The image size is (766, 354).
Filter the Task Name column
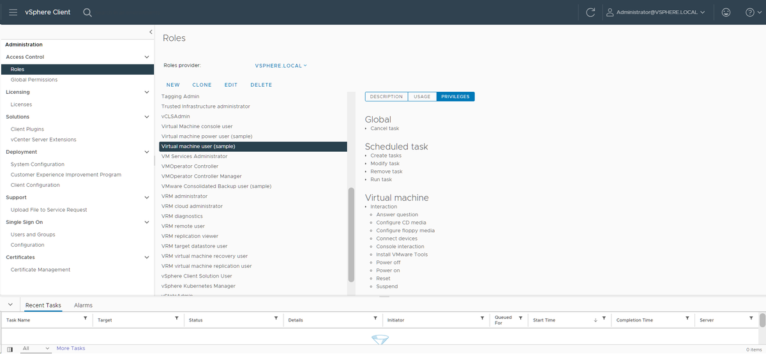pos(86,318)
